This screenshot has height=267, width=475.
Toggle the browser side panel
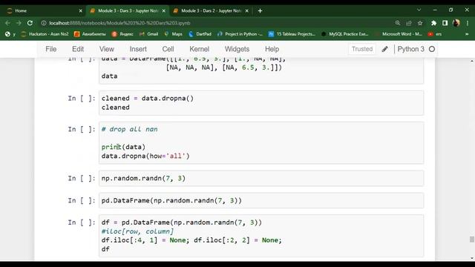pyautogui.click(x=445, y=23)
